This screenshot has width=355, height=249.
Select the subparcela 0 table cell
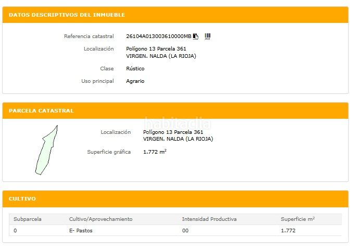[15, 231]
